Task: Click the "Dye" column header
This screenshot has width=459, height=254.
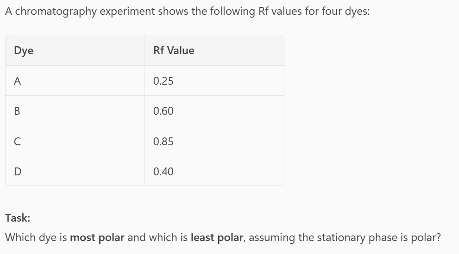Action: (x=24, y=50)
